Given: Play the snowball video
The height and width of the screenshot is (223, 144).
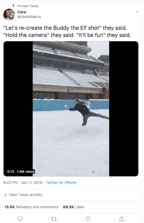Looking at the screenshot, I should pos(71,109).
